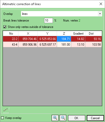Click the Cancel button
The height and width of the screenshot is (122, 105).
click(x=95, y=118)
